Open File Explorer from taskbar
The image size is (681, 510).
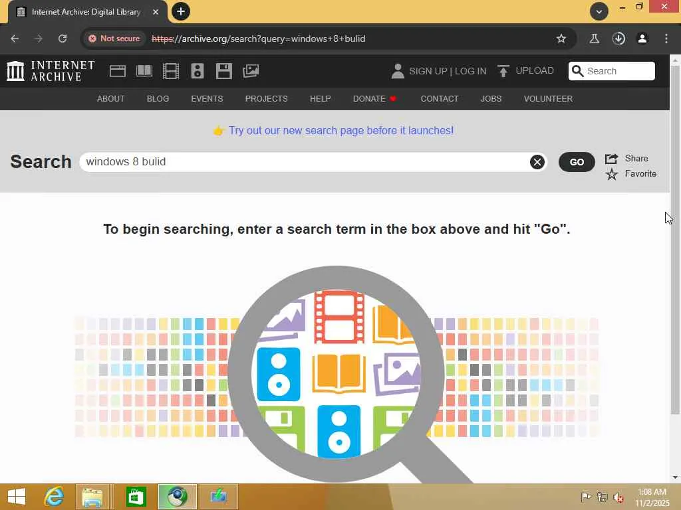[x=92, y=497]
